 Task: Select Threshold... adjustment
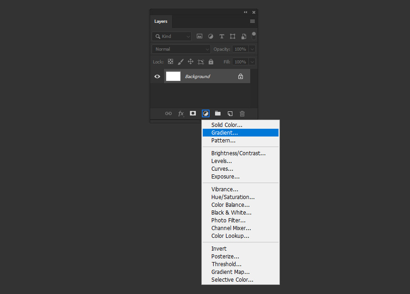point(241,264)
